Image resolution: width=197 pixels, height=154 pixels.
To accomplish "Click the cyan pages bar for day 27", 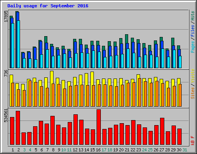I will click(163, 58).
